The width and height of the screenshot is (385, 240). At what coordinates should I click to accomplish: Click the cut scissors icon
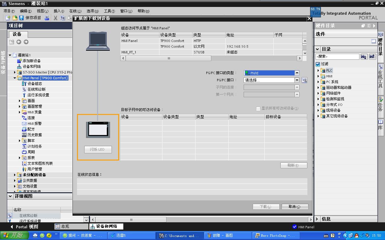click(x=55, y=18)
